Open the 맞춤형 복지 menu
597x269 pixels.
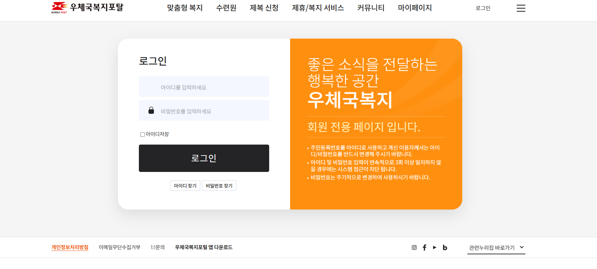point(185,8)
